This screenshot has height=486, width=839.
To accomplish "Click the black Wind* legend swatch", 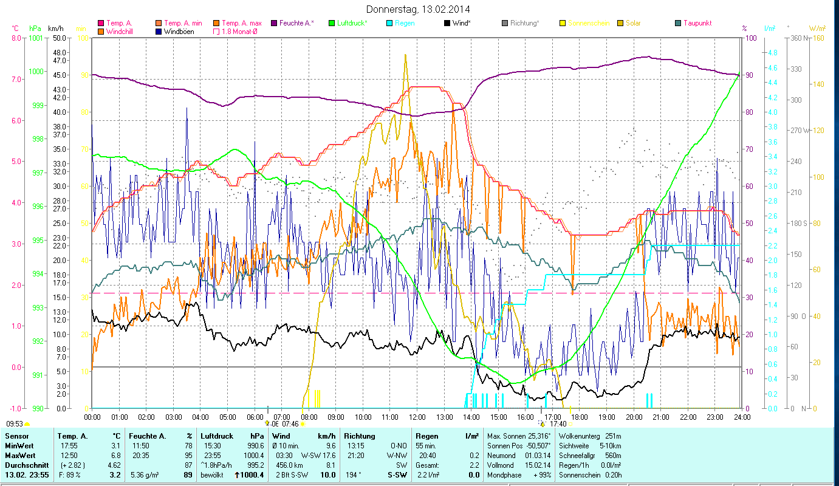I will pyautogui.click(x=447, y=24).
